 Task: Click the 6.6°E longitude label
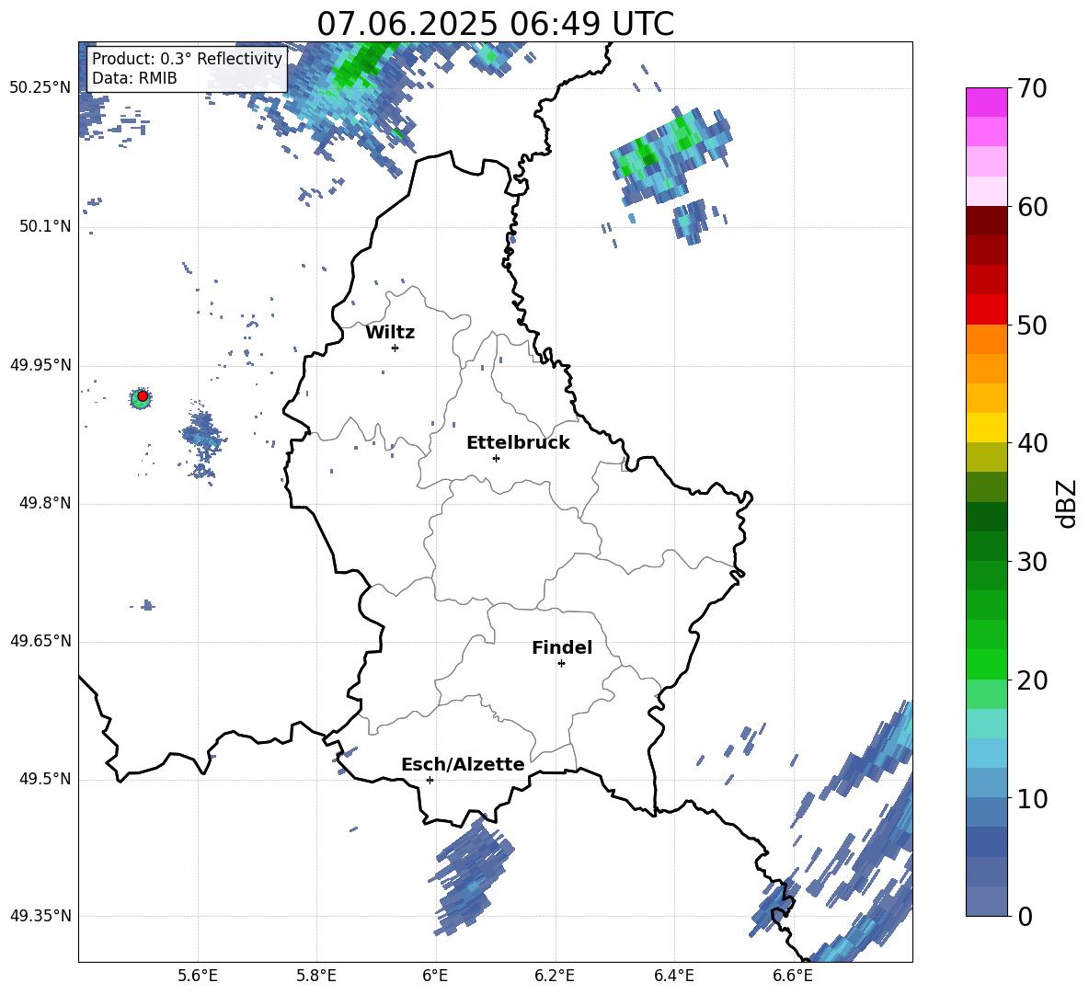(793, 976)
